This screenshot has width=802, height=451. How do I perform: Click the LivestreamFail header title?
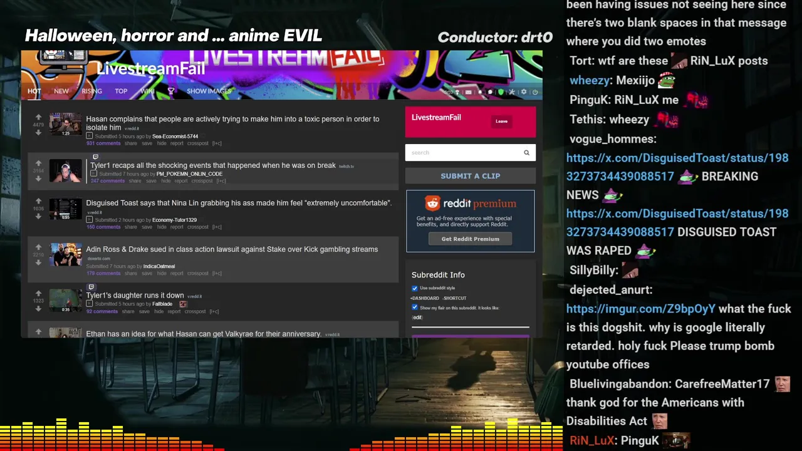[150, 68]
